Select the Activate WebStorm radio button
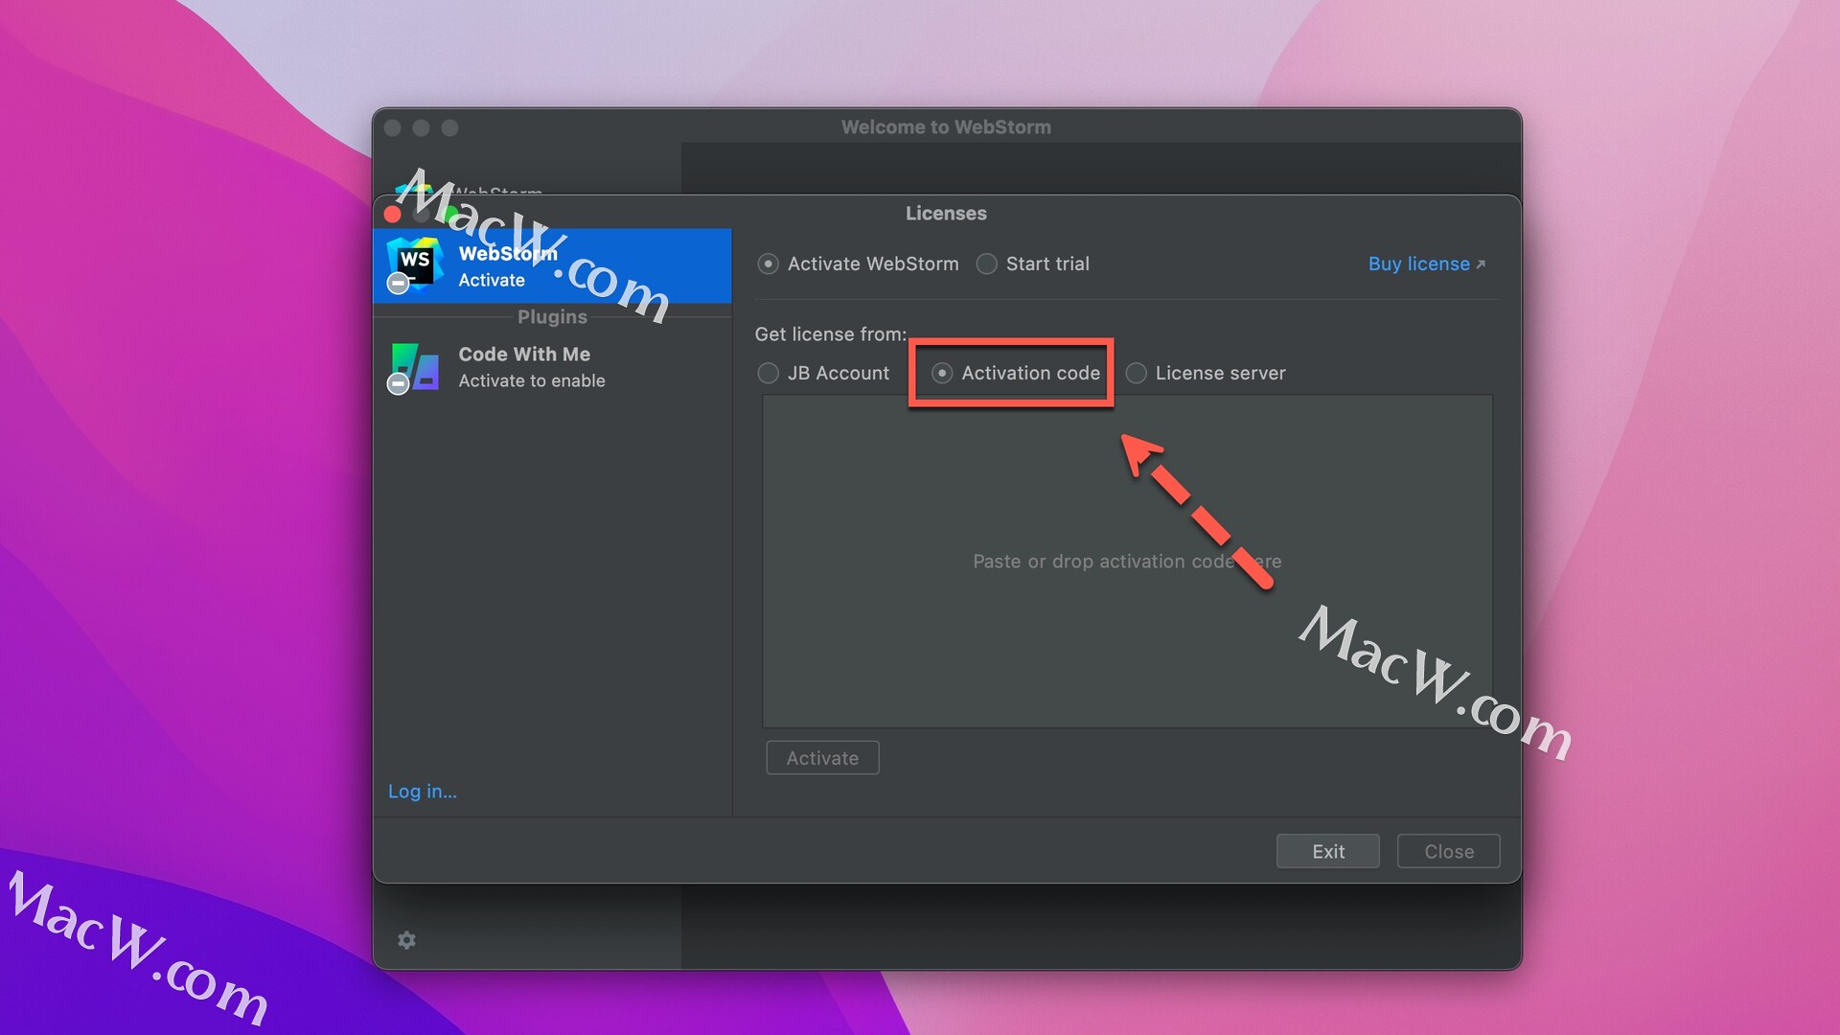 (x=768, y=264)
